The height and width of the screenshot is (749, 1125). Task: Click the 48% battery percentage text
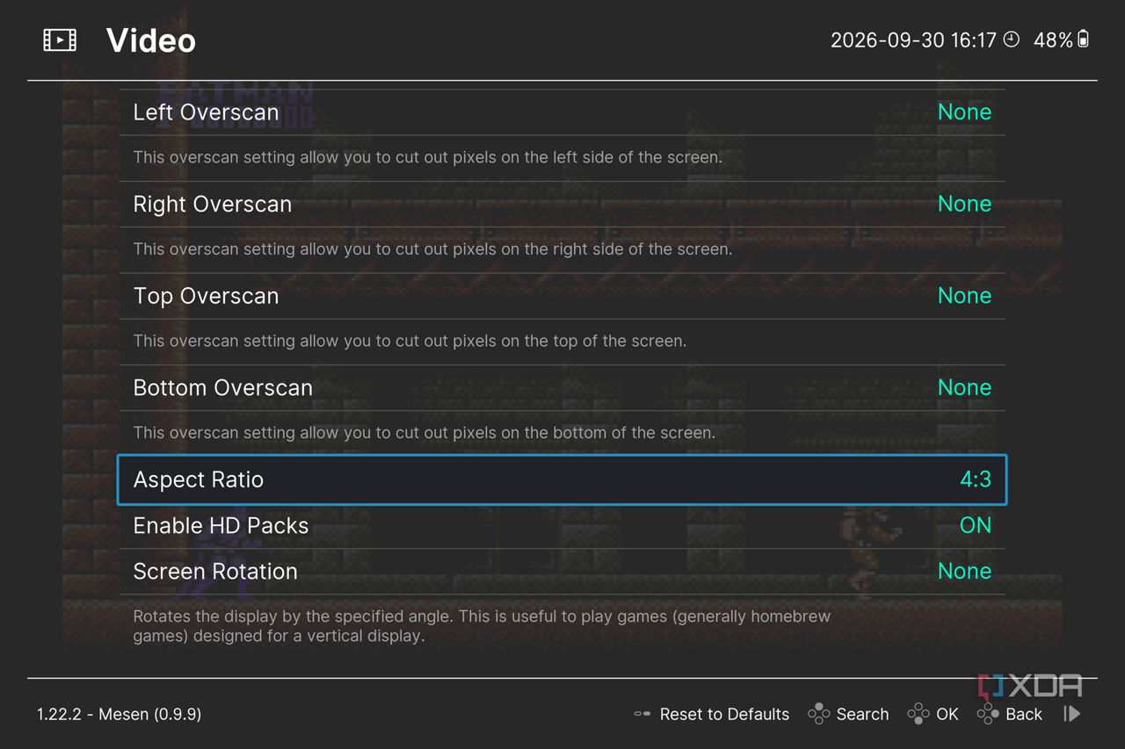(x=1053, y=40)
